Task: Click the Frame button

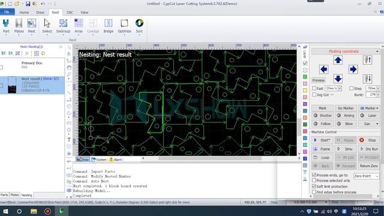Action: click(322, 149)
